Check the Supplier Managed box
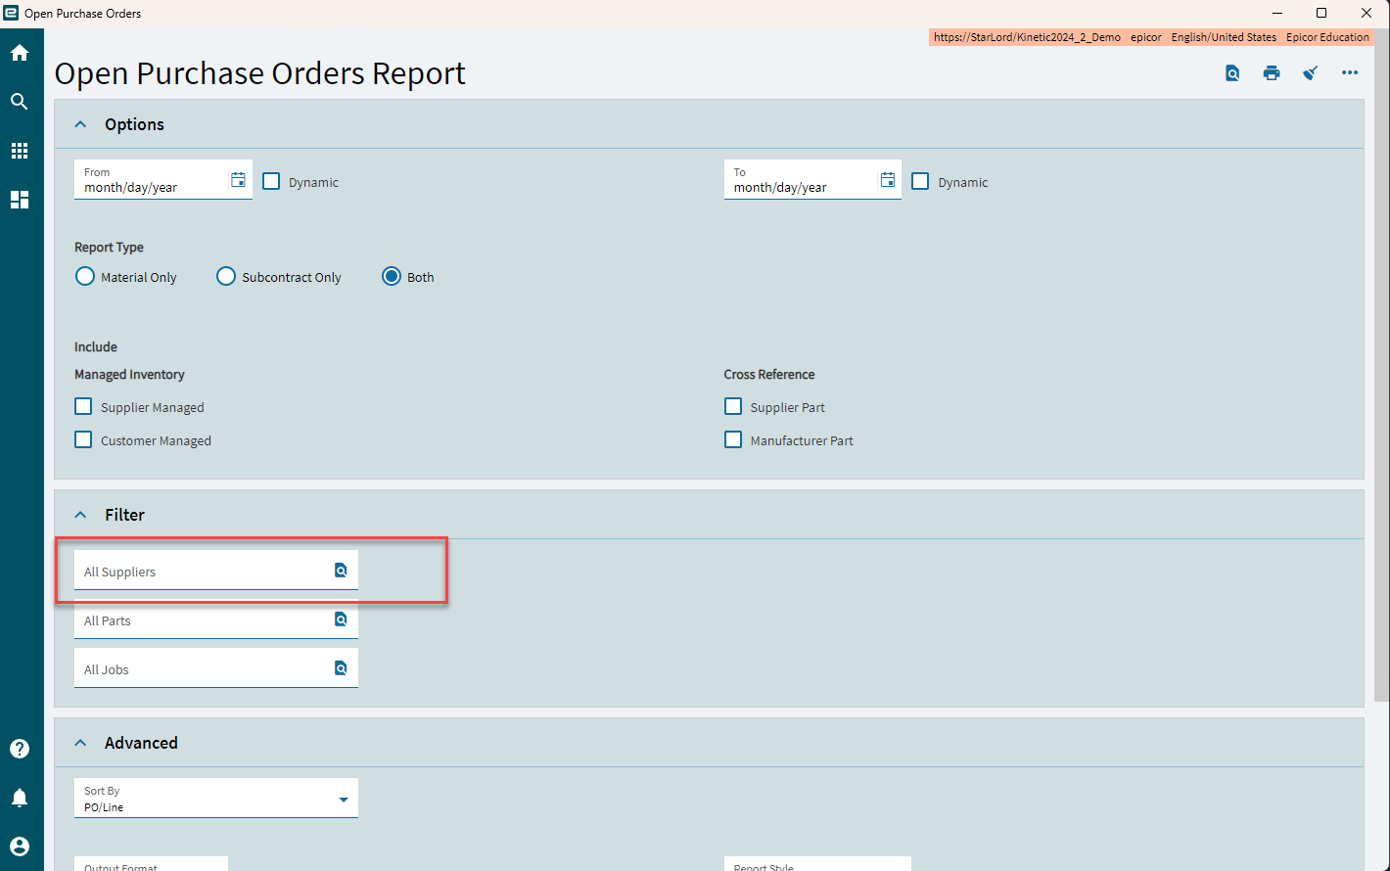 (x=84, y=406)
